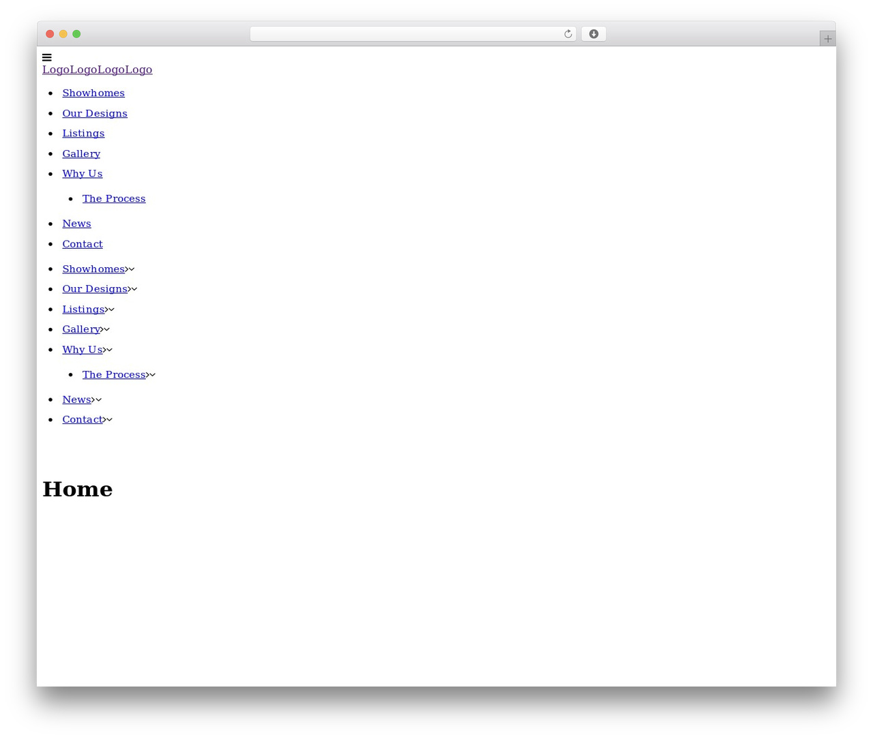Click the right-pointing chevron after Contact
Screen dimensions: 873x739
click(105, 420)
